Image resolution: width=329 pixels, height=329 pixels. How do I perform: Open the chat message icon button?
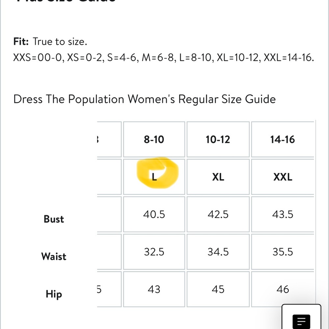point(301,317)
